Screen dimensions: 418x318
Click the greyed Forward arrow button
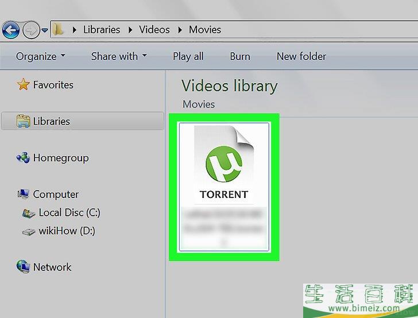(x=31, y=30)
